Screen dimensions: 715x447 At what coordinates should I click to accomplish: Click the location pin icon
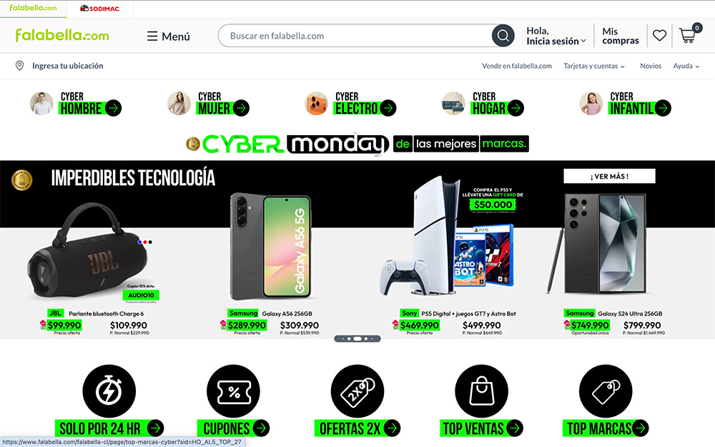[19, 66]
